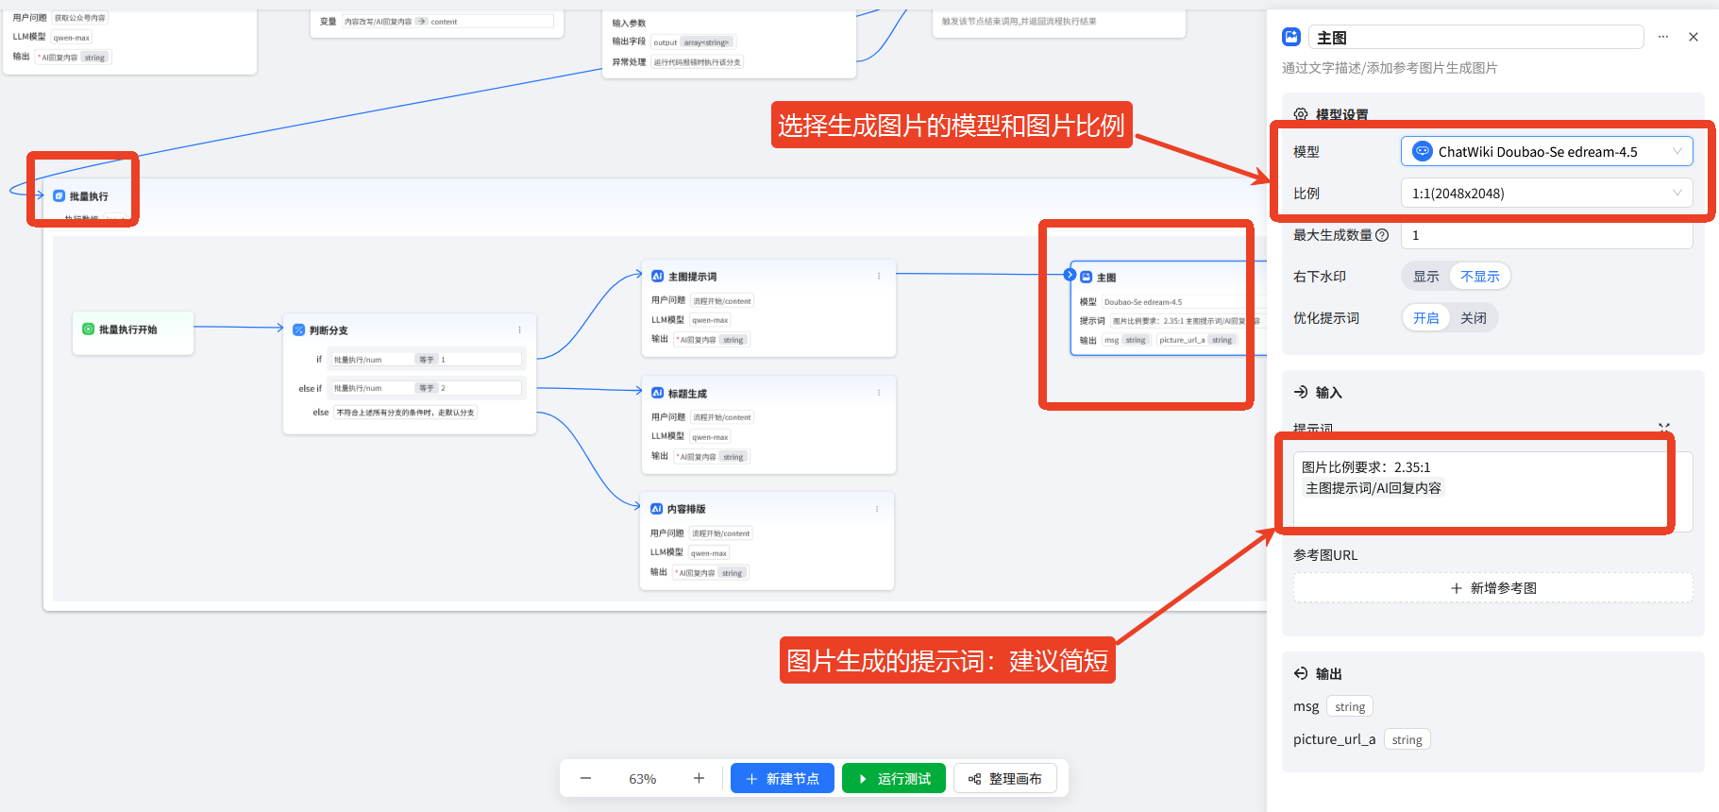Open the 主图提示词 node options menu
The image size is (1719, 812).
[x=879, y=277]
